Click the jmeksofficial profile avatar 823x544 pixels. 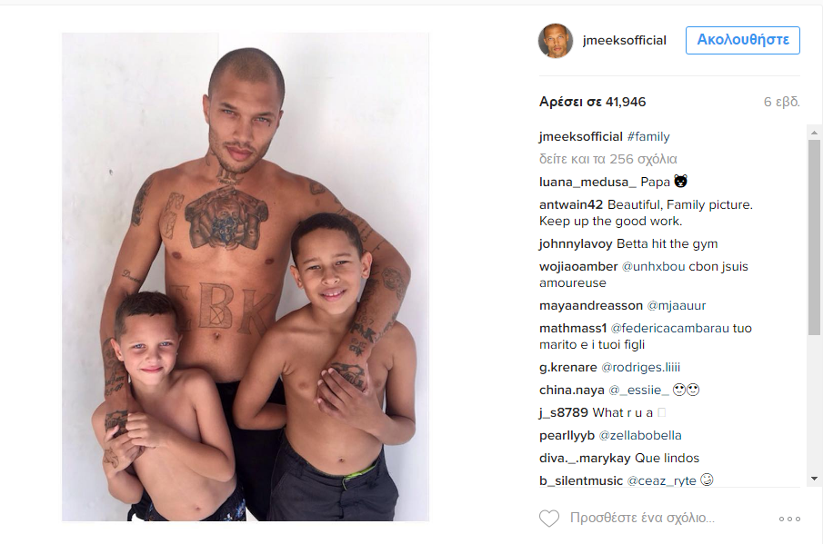point(556,40)
